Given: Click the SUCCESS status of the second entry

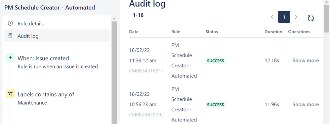Looking at the screenshot, I should coord(215,105).
